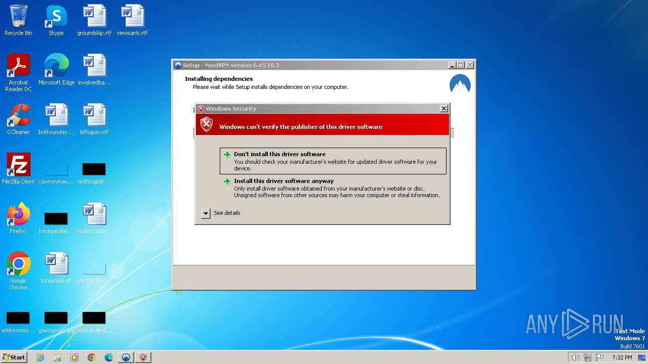Click red shield icon in Windows Security banner
The width and height of the screenshot is (648, 364).
207,124
